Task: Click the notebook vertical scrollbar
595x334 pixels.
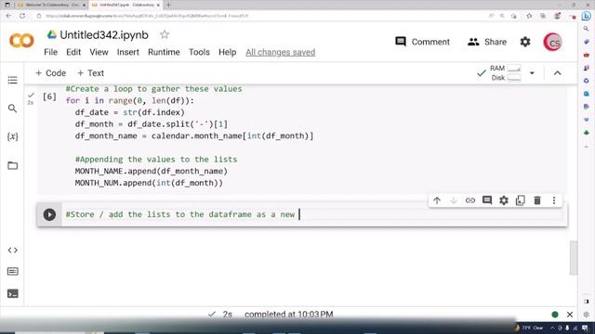Action: (574, 258)
